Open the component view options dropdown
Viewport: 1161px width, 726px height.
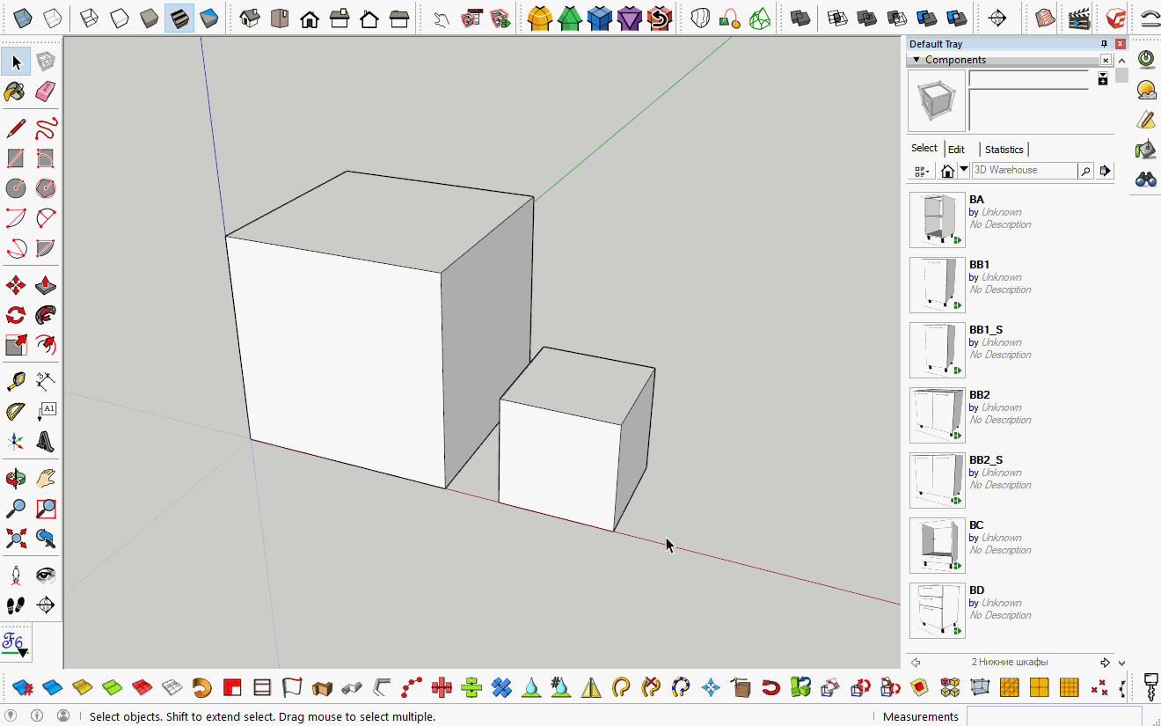click(921, 170)
